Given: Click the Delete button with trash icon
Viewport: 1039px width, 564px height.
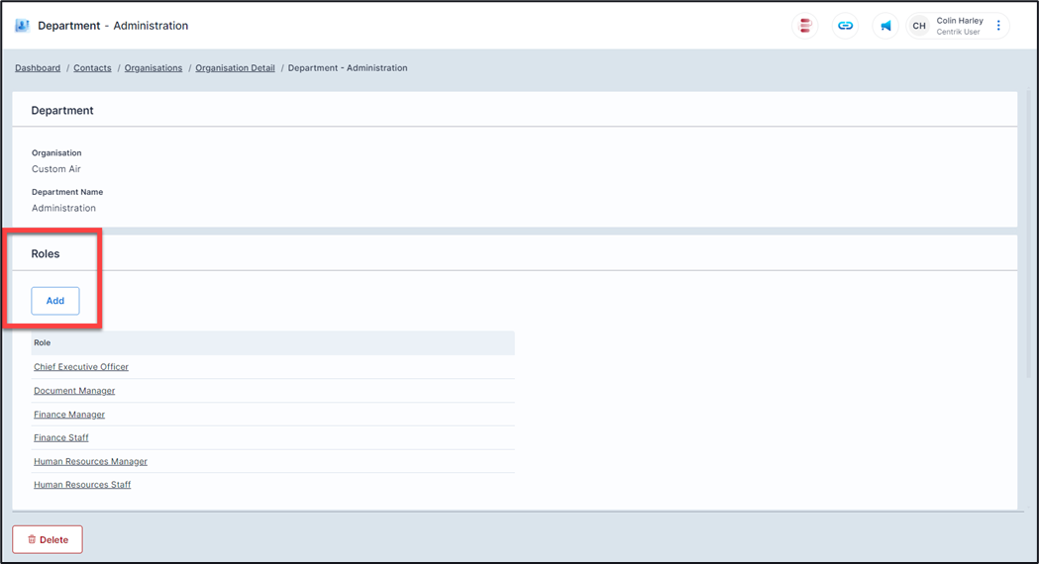Looking at the screenshot, I should click(48, 539).
